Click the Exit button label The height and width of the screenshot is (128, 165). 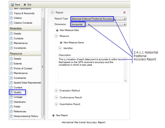tap(29, 5)
